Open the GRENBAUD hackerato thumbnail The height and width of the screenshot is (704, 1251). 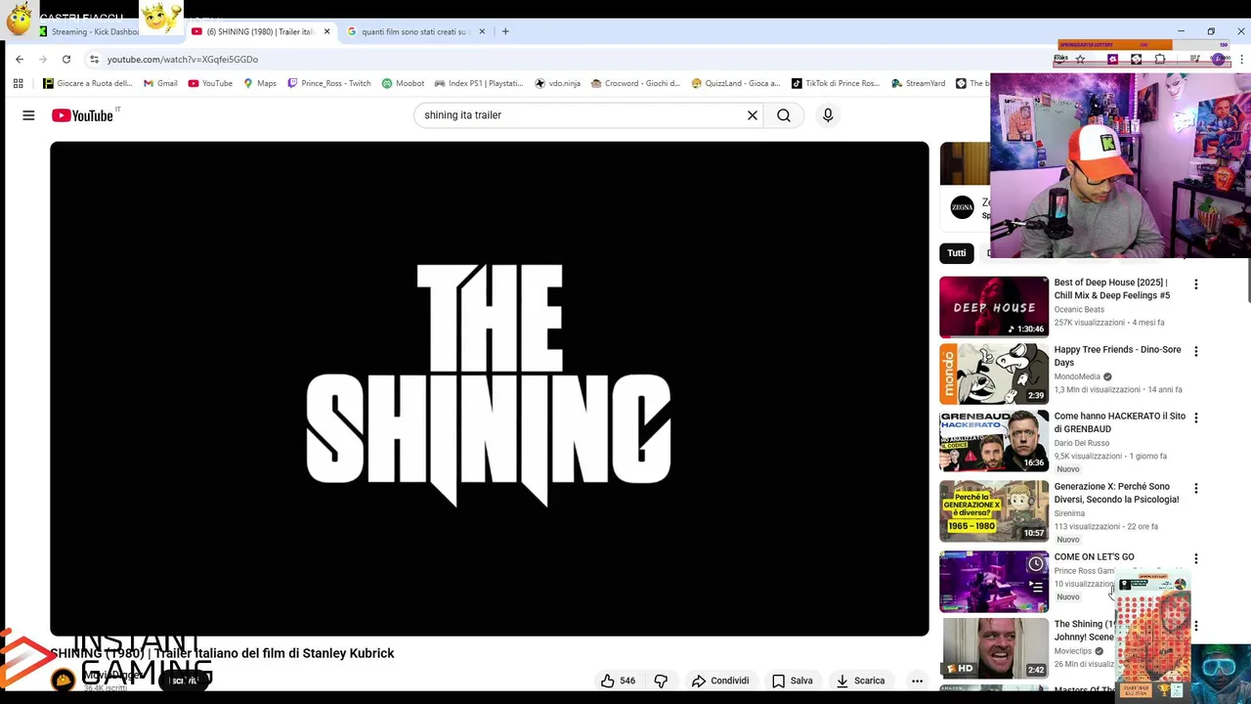994,440
